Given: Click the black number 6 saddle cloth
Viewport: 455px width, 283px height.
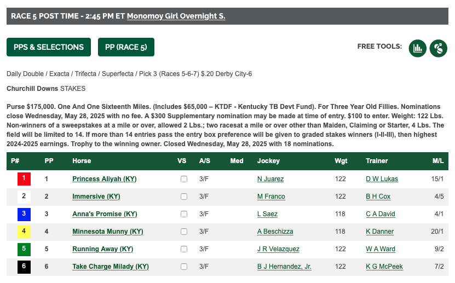Looking at the screenshot, I should (24, 267).
